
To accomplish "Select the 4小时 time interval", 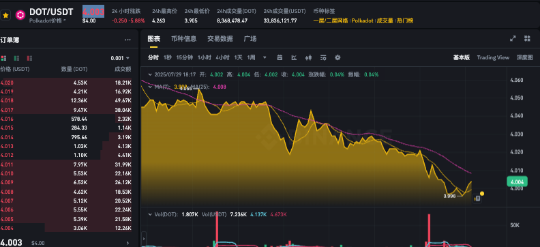I will pyautogui.click(x=222, y=57).
